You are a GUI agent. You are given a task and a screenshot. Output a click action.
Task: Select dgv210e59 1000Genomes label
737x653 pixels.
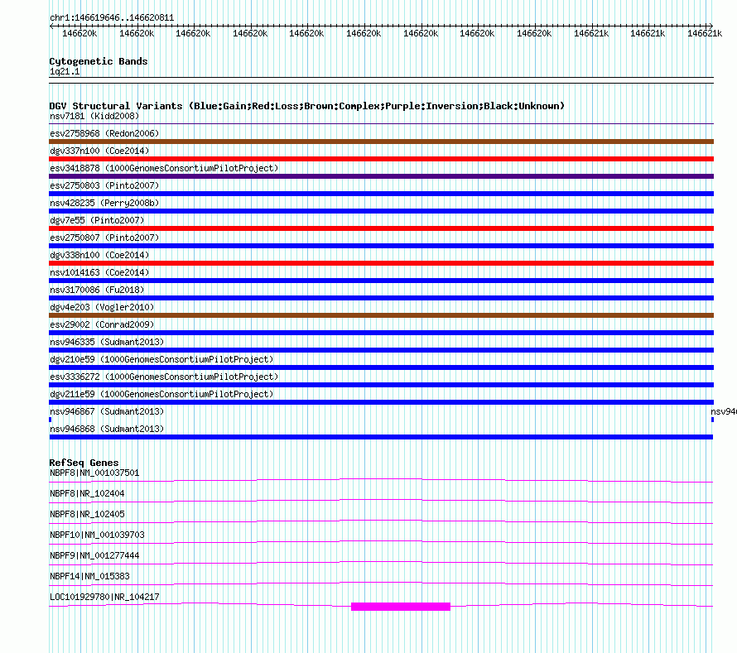161,359
